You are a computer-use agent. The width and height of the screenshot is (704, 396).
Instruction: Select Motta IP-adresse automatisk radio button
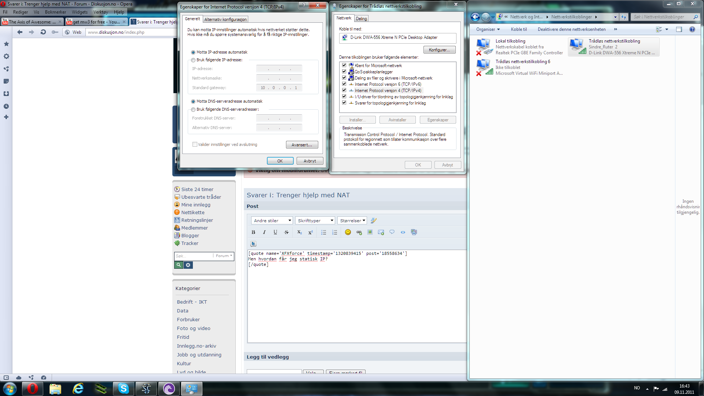(x=193, y=52)
